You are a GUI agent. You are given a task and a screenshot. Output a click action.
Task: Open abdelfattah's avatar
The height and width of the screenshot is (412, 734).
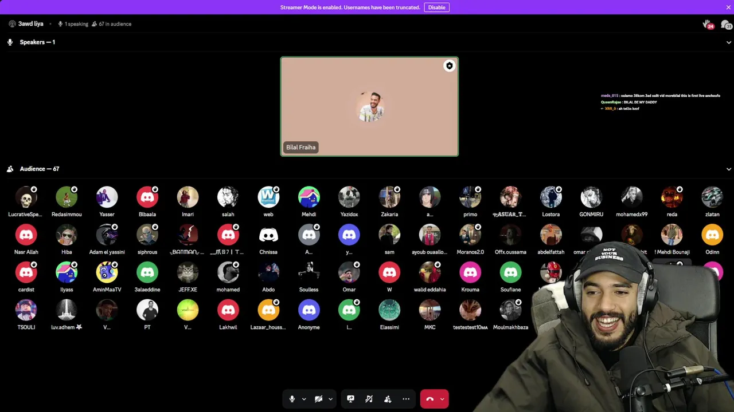click(x=550, y=235)
